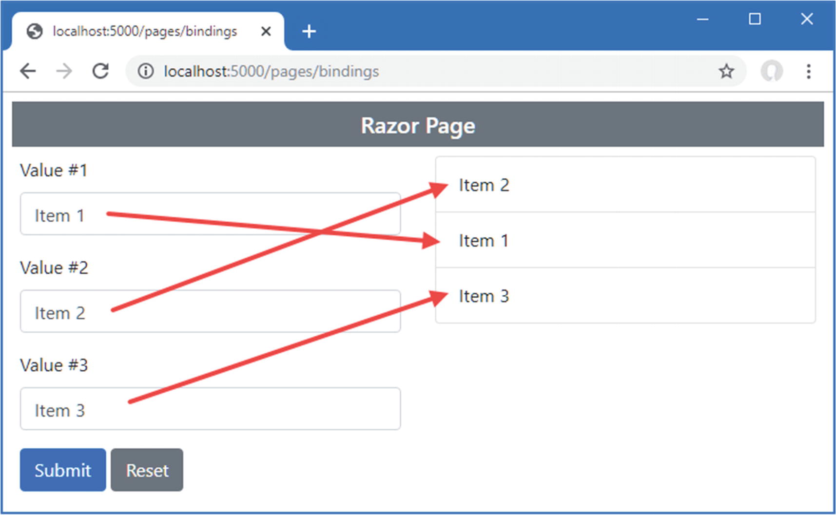
Task: Close the localhost:5000 bindings tab
Action: pos(266,32)
